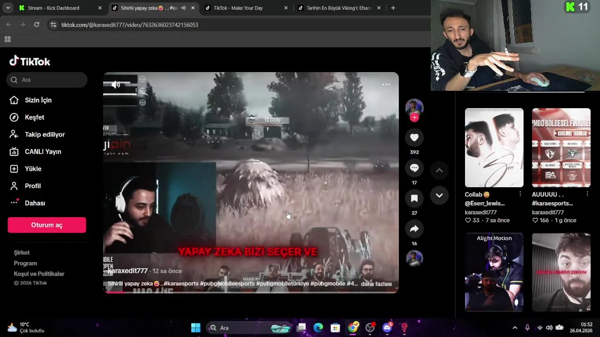The width and height of the screenshot is (600, 337).
Task: Like the video with heart icon
Action: (414, 138)
